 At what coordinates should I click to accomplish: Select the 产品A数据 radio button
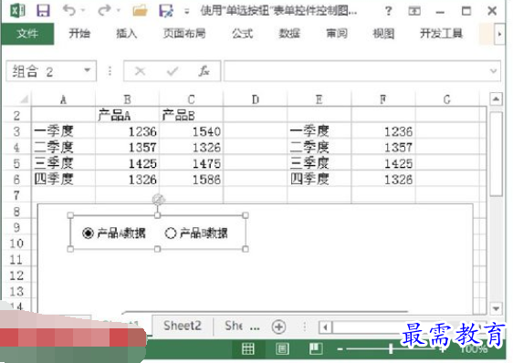114,233
